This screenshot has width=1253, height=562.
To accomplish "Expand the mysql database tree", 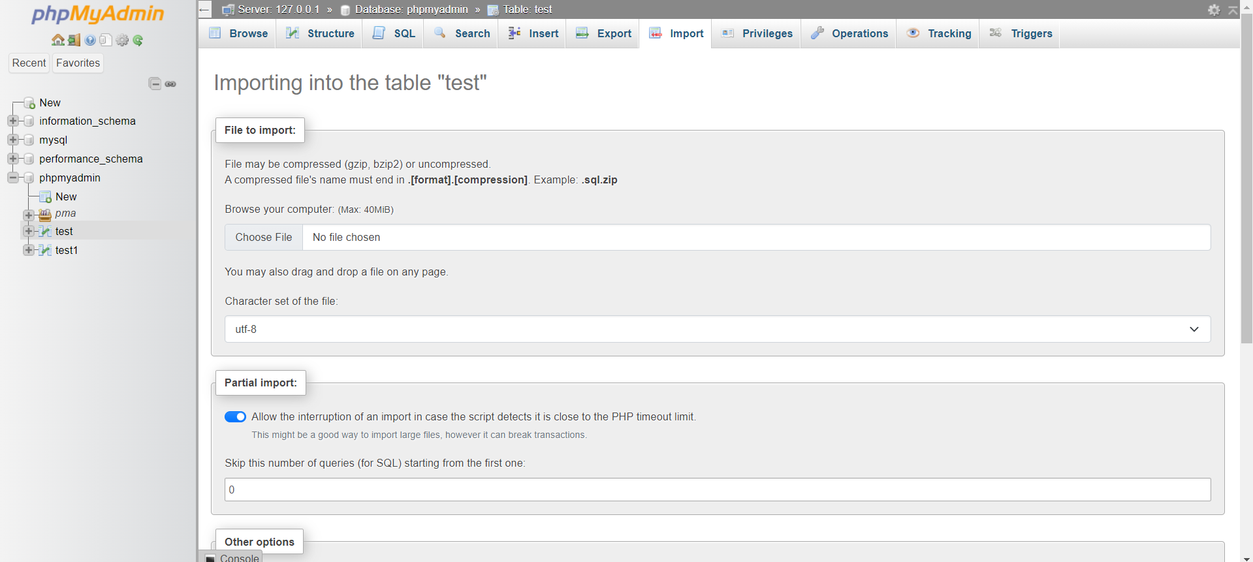I will pos(13,140).
